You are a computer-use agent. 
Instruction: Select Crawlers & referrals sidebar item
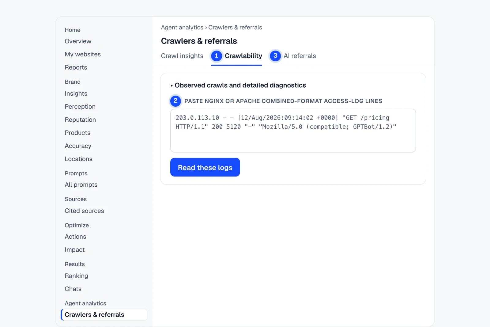pos(104,315)
